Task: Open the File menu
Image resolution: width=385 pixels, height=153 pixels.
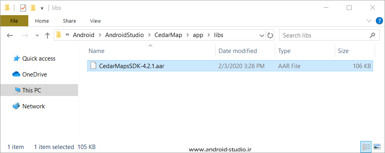Action: (x=14, y=21)
